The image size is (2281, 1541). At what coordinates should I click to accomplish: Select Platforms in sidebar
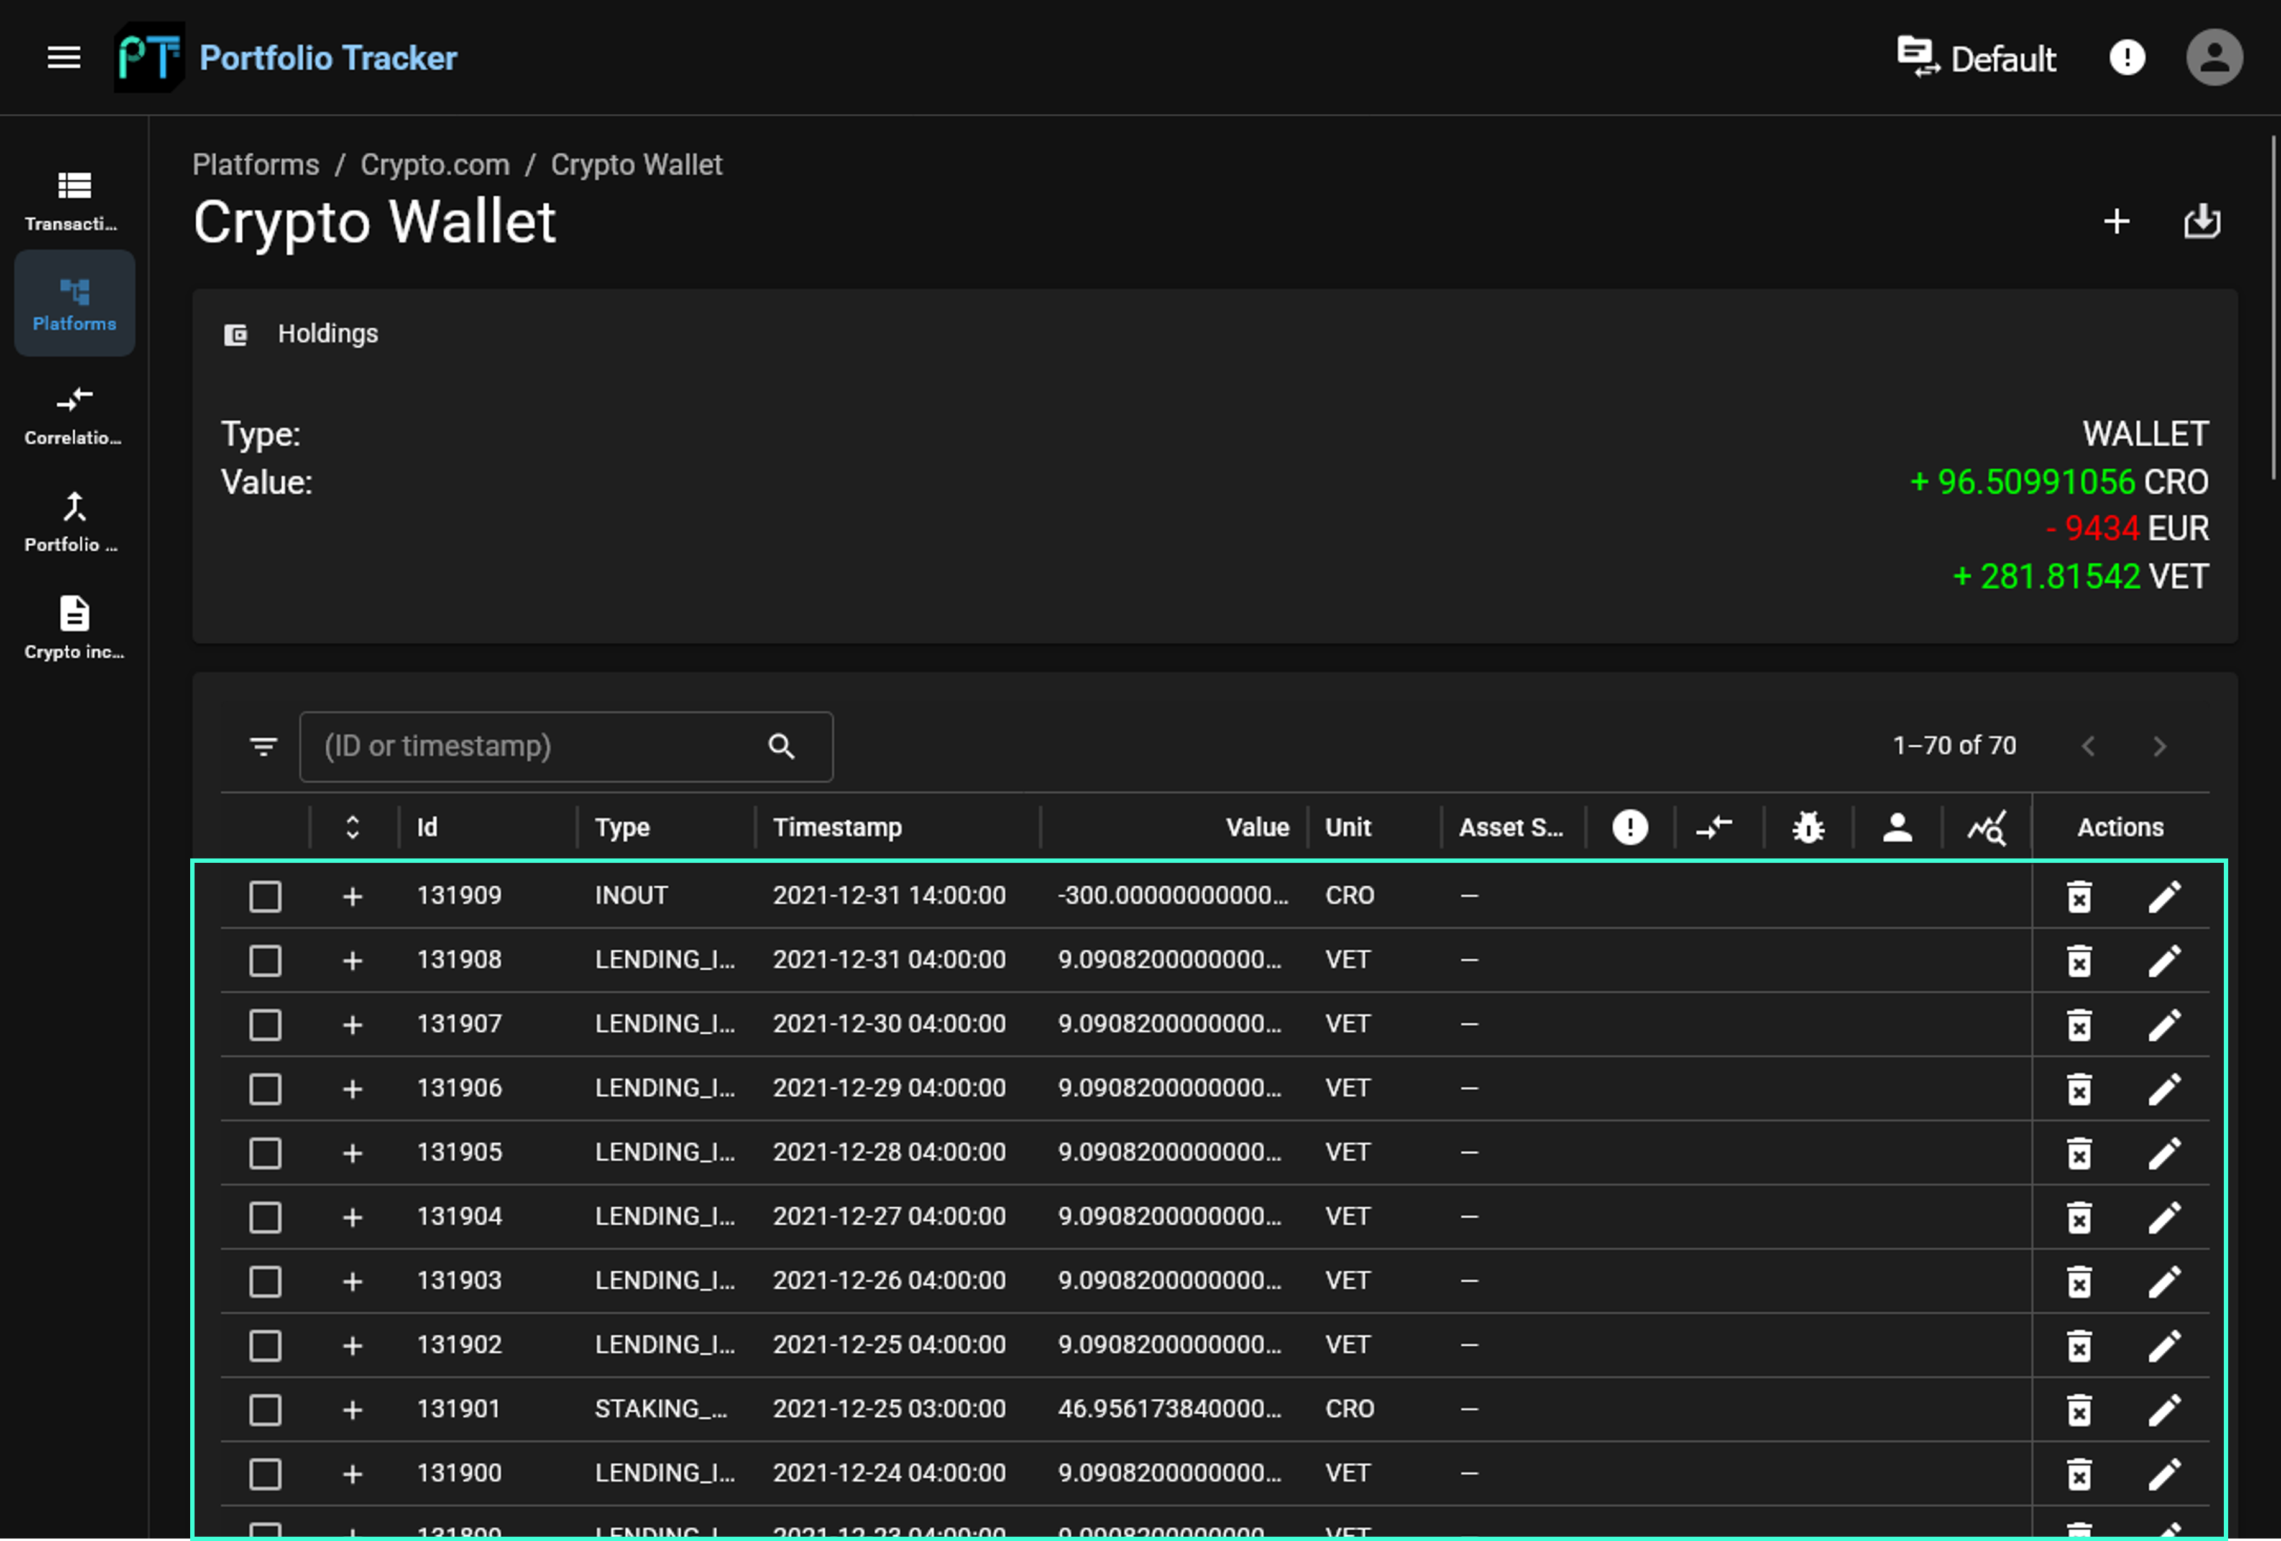[x=75, y=303]
